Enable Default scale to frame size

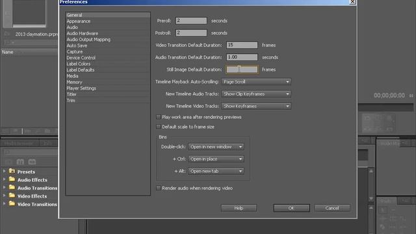pyautogui.click(x=159, y=127)
